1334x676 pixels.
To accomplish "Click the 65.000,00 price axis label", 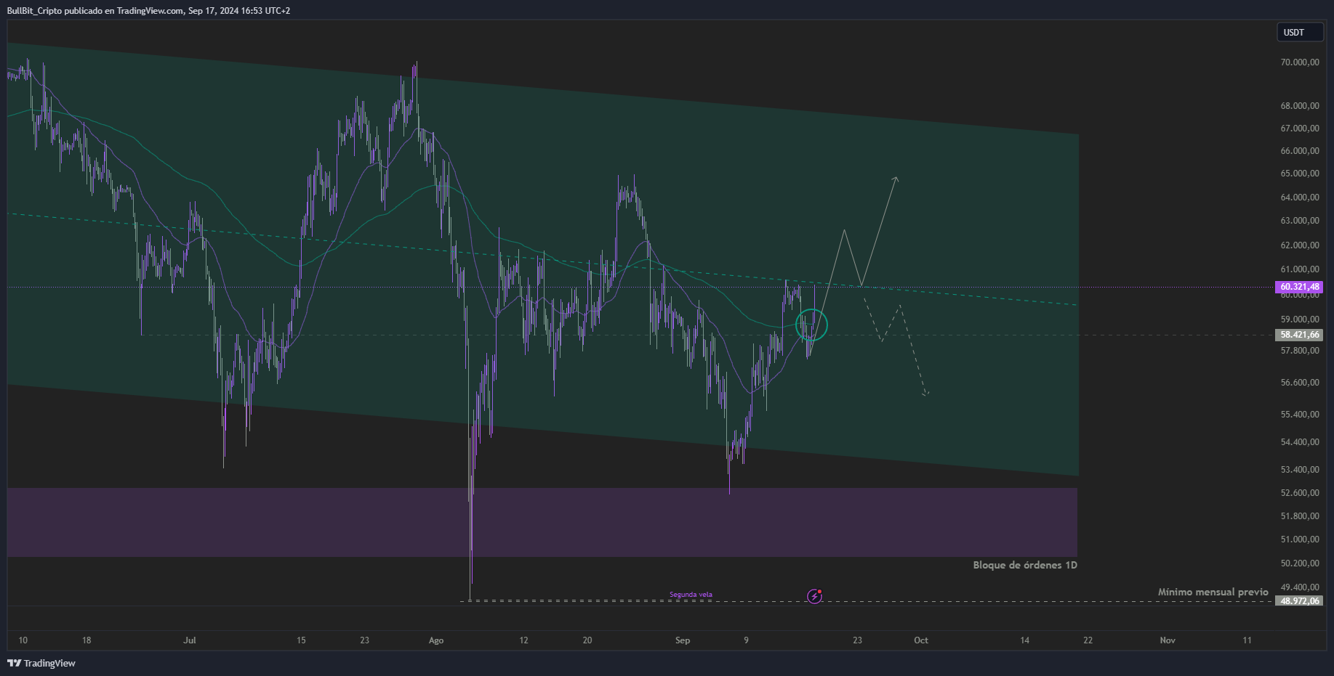I will (1300, 174).
